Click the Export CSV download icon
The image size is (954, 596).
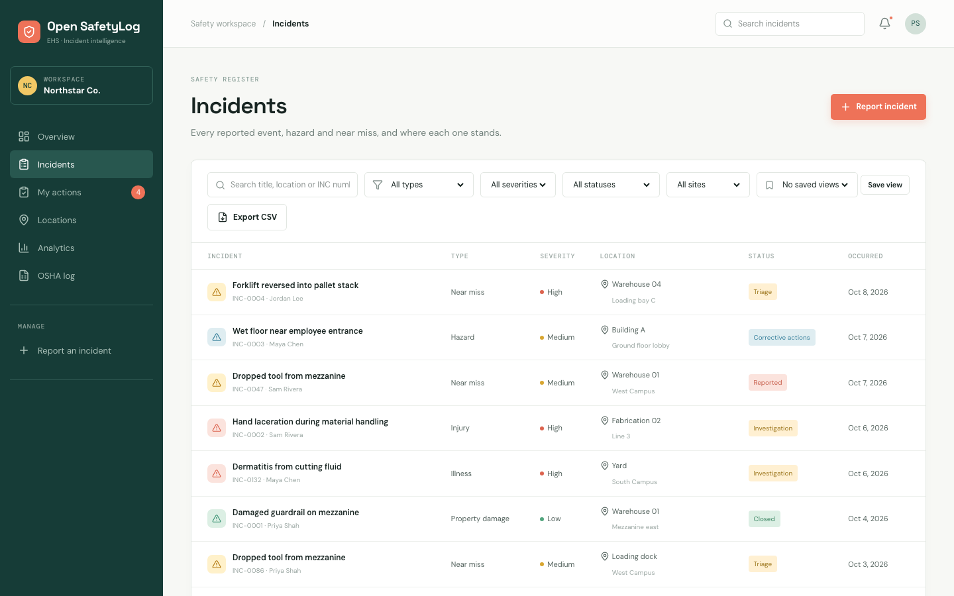point(223,217)
